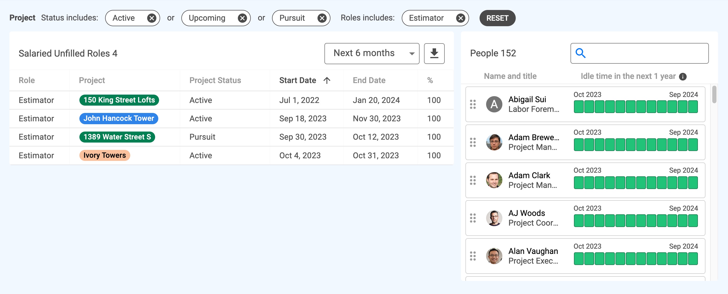728x294 pixels.
Task: Select the Project Status column header
Action: coord(215,80)
